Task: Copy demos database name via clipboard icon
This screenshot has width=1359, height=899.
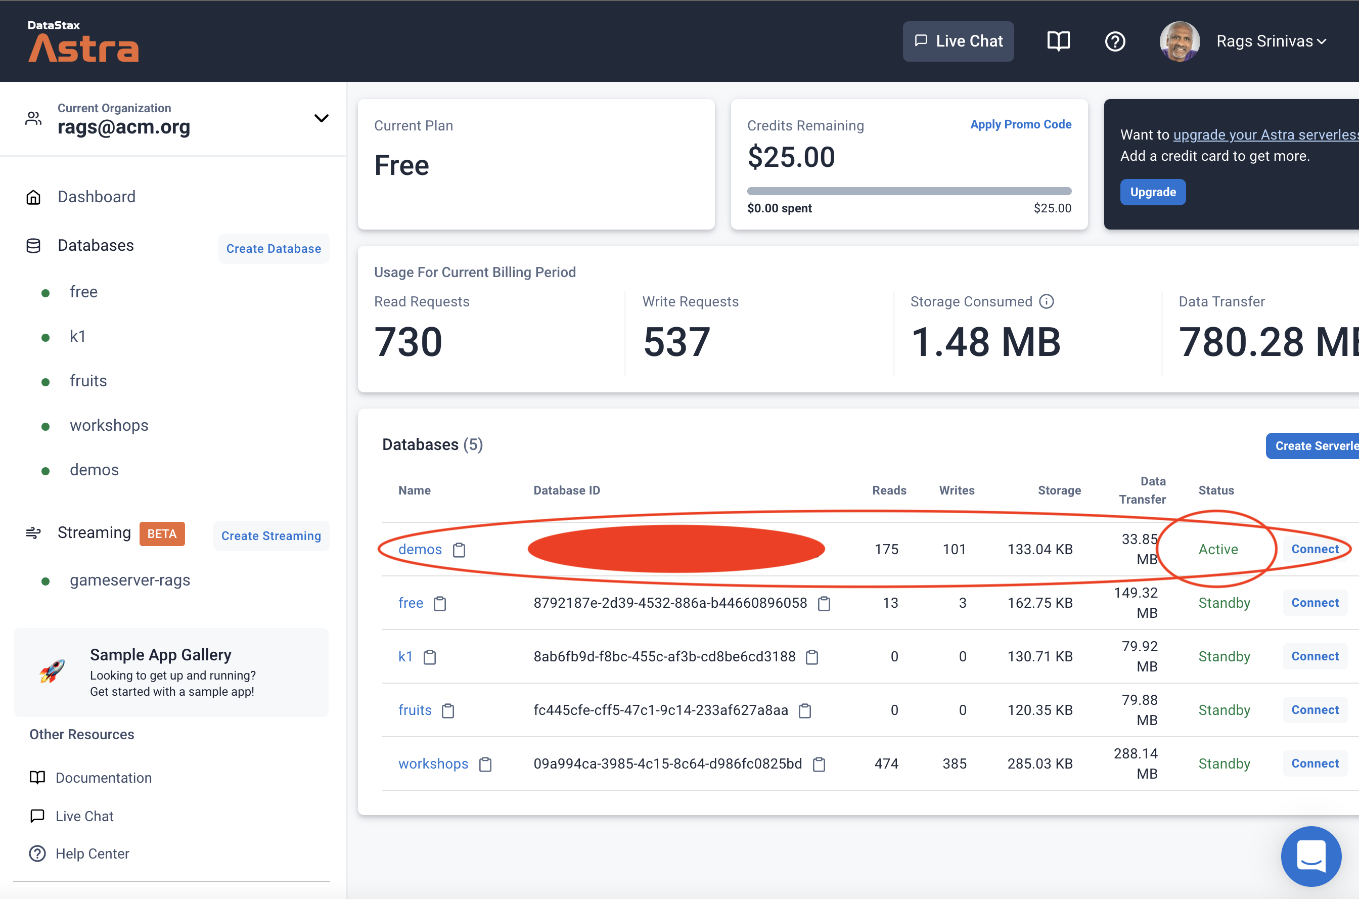Action: click(459, 550)
